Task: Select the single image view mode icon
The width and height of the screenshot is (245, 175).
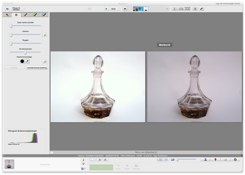Action: (x=175, y=9)
